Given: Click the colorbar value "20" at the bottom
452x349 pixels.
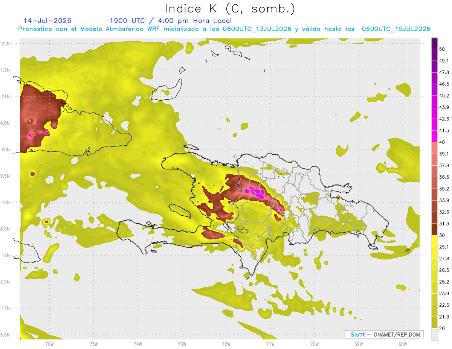Looking at the screenshot, I should [x=443, y=328].
